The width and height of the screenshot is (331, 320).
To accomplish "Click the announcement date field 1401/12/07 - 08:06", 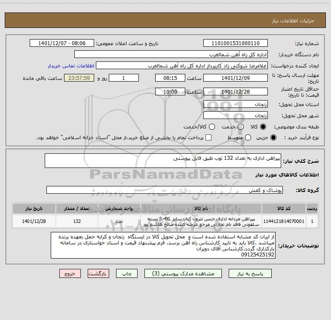I will click(61, 43).
